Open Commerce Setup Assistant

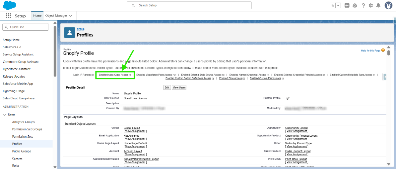(x=21, y=62)
